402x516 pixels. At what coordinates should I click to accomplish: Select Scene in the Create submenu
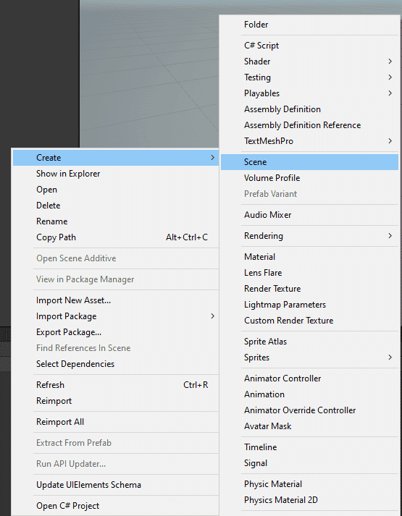point(309,162)
